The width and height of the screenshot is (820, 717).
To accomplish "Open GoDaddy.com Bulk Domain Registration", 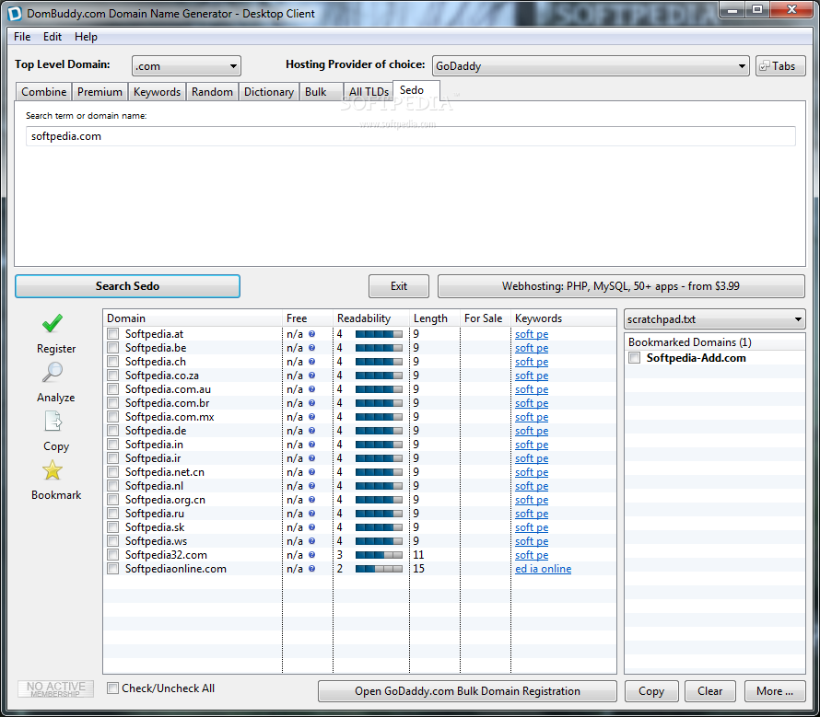I will 467,691.
